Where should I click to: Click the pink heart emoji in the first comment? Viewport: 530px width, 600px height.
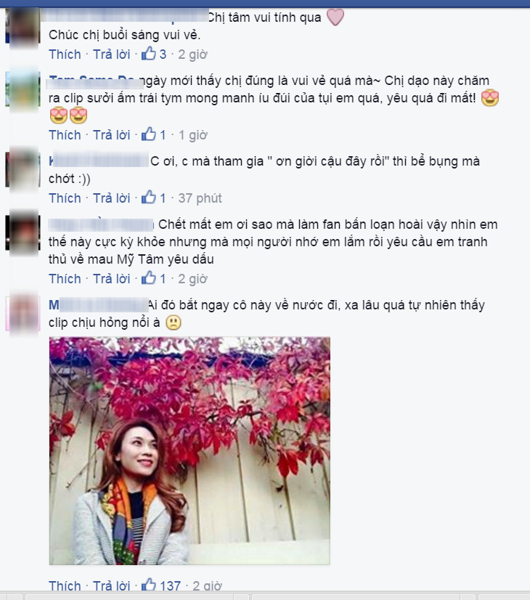[335, 17]
